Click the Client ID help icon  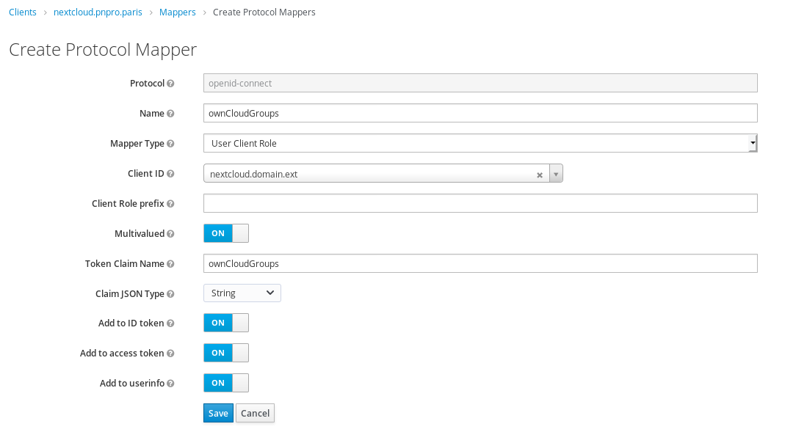[172, 174]
